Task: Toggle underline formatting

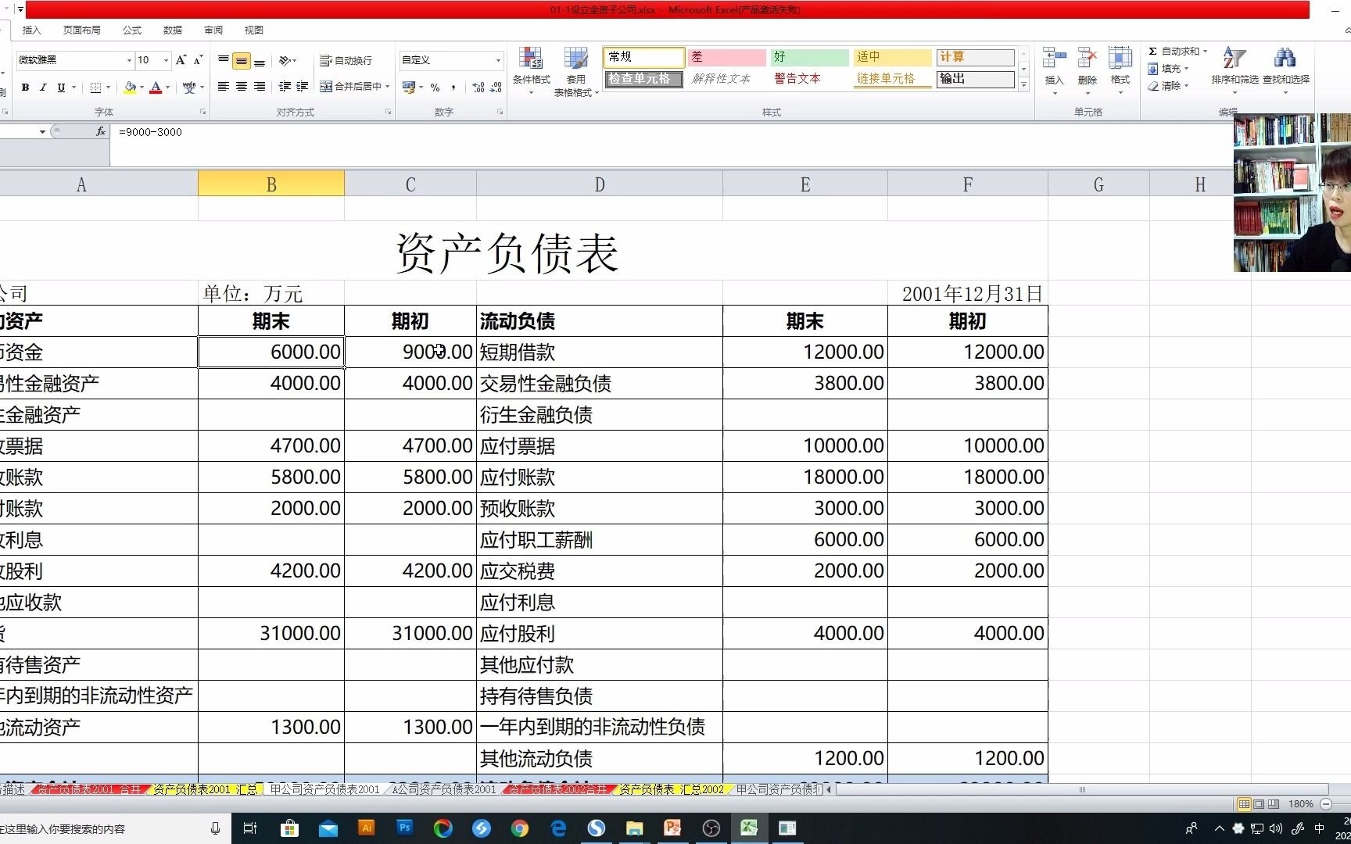Action: click(x=61, y=88)
